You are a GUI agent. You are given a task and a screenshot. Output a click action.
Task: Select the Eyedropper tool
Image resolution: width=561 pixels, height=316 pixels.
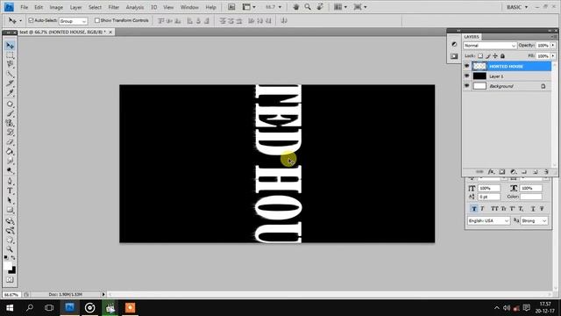pos(10,93)
